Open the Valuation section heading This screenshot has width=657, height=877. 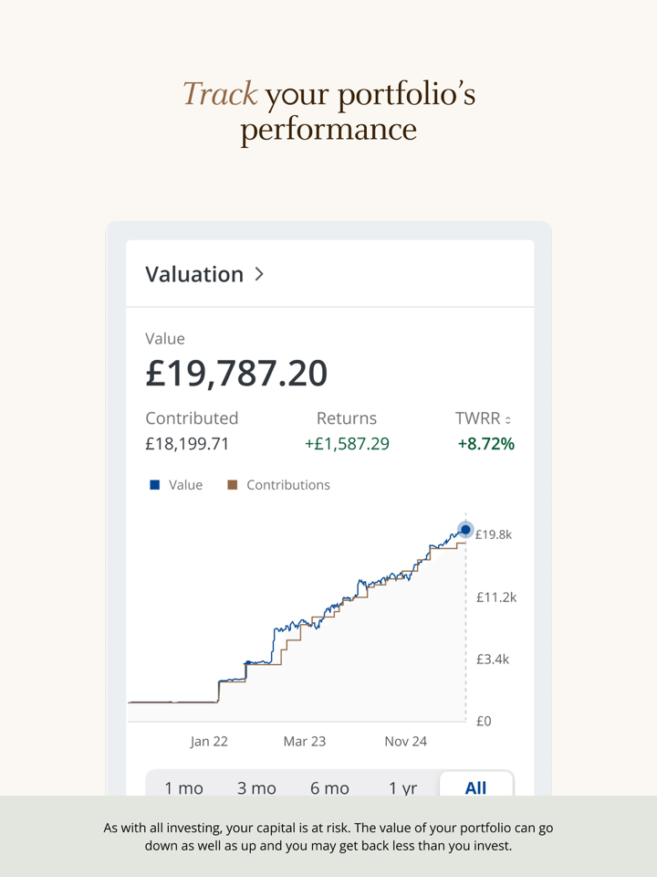pyautogui.click(x=194, y=274)
